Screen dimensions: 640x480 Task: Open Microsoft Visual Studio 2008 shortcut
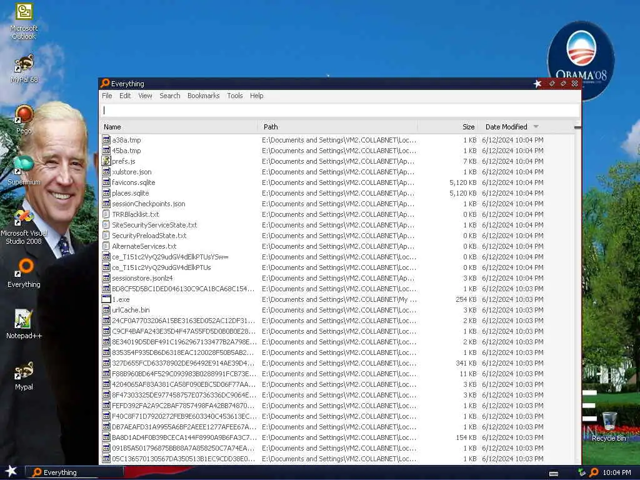tap(24, 227)
